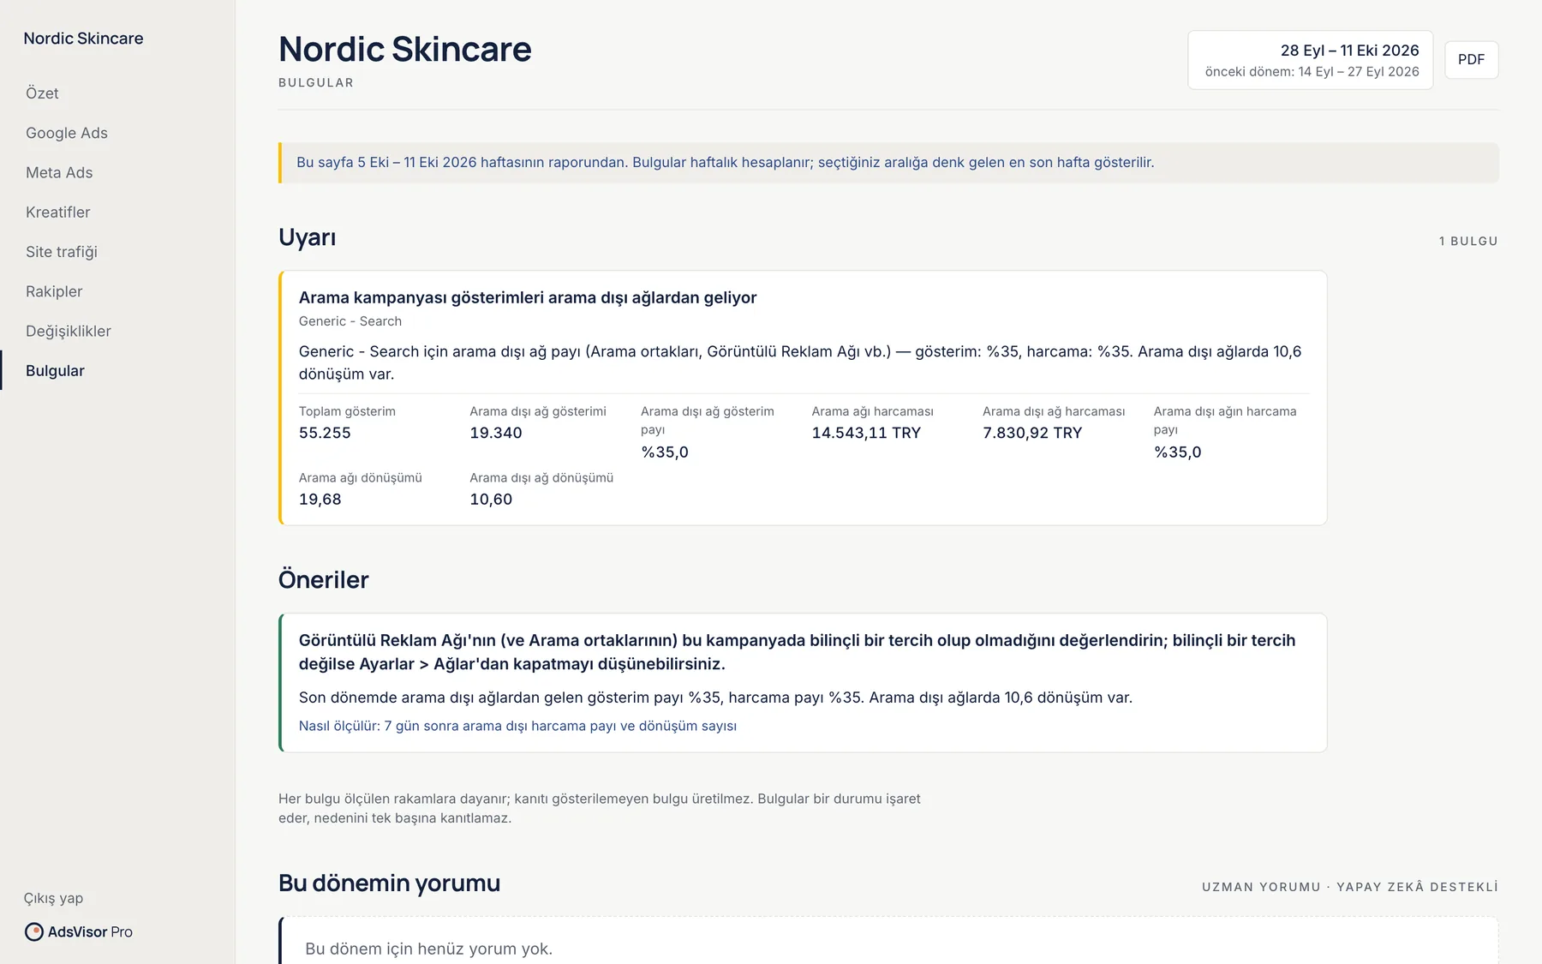Screen dimensions: 1542x964
Task: Click the UZMAN YORUMU · YAPAY ZEKÂ DESTEKLİ label
Action: click(x=1350, y=887)
